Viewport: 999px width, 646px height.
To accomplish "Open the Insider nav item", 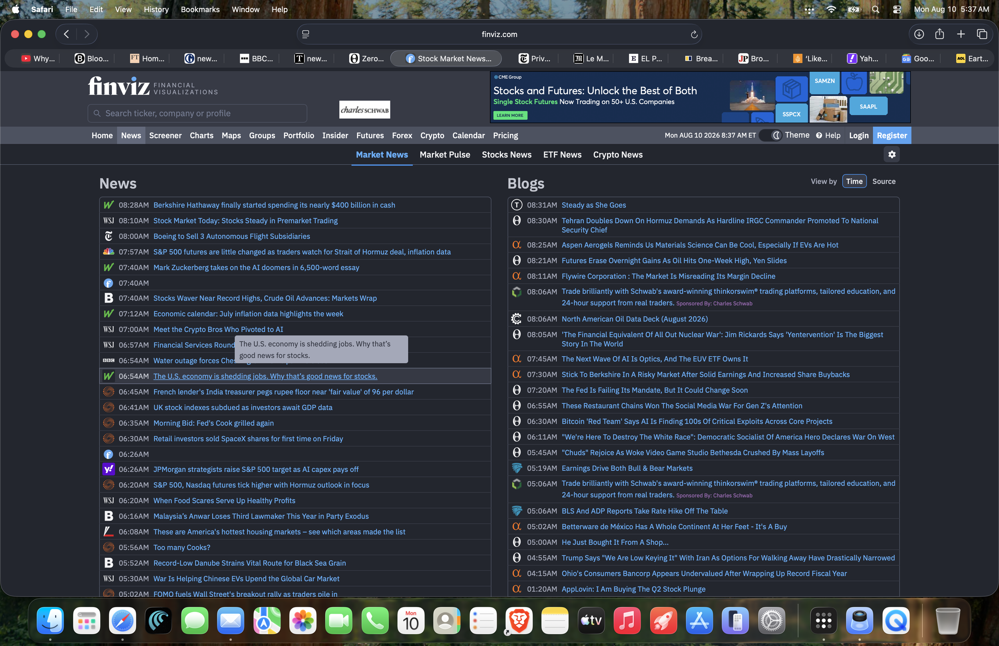I will point(335,136).
